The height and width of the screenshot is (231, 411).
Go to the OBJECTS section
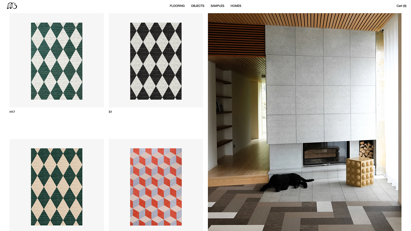pos(198,6)
